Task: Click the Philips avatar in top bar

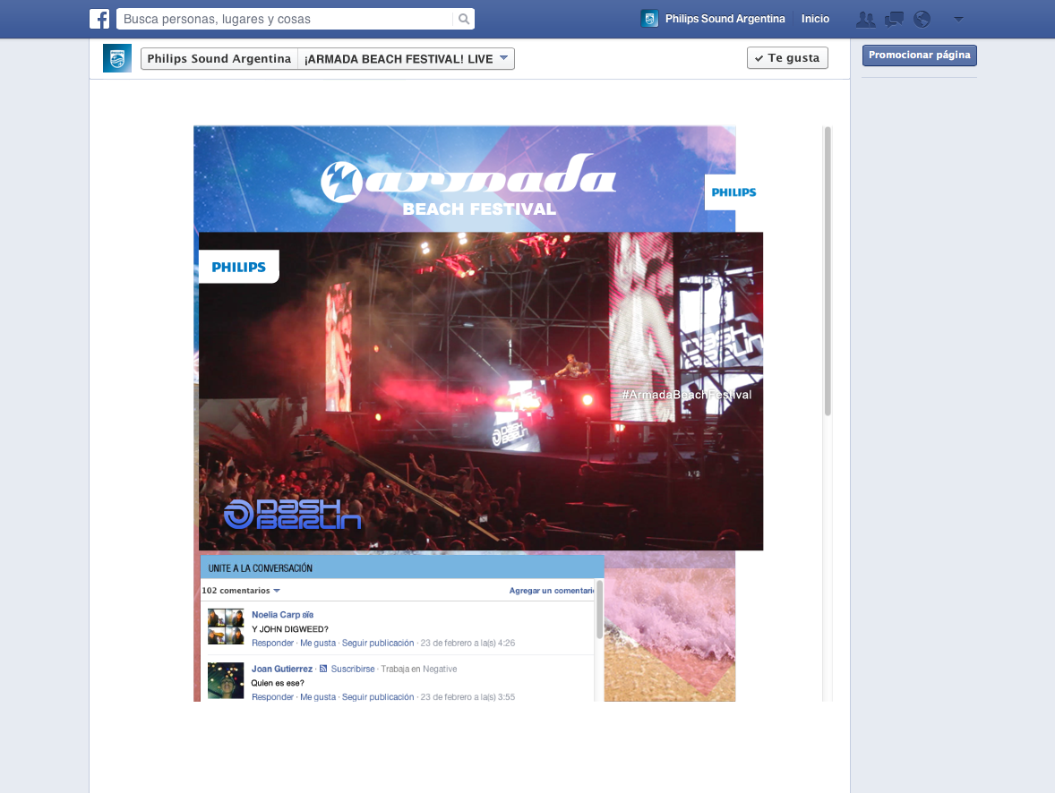Action: tap(649, 19)
